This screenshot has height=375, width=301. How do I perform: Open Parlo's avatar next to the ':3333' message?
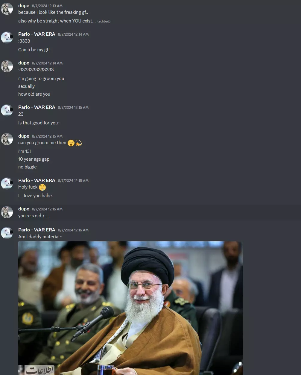click(7, 37)
